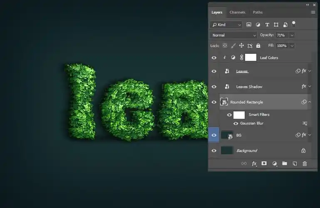Open the Opacity slider dropdown arrow

[x=292, y=35]
